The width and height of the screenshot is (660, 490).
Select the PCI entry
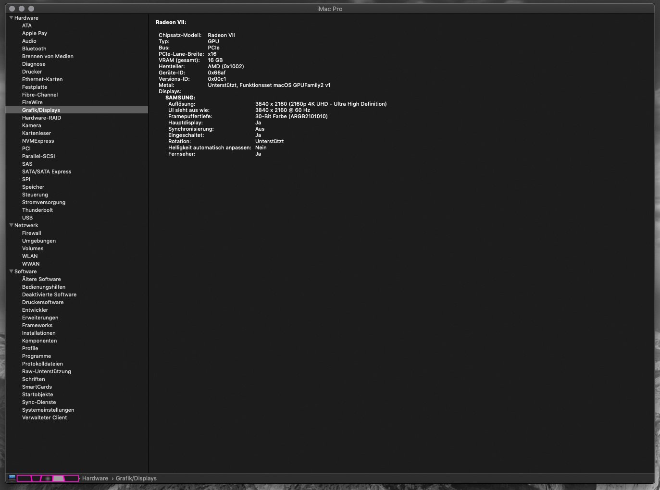[26, 148]
